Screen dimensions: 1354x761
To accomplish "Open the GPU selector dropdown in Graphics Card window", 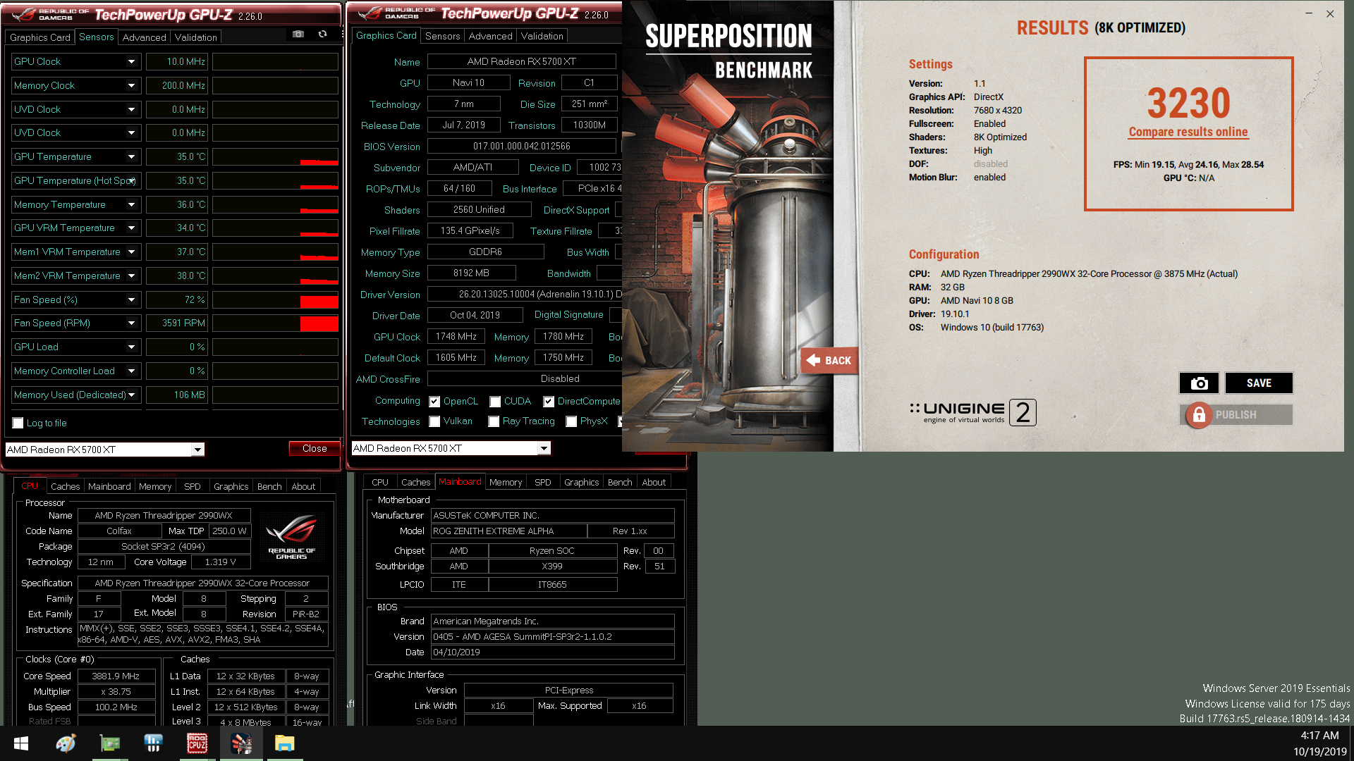I will pos(544,448).
